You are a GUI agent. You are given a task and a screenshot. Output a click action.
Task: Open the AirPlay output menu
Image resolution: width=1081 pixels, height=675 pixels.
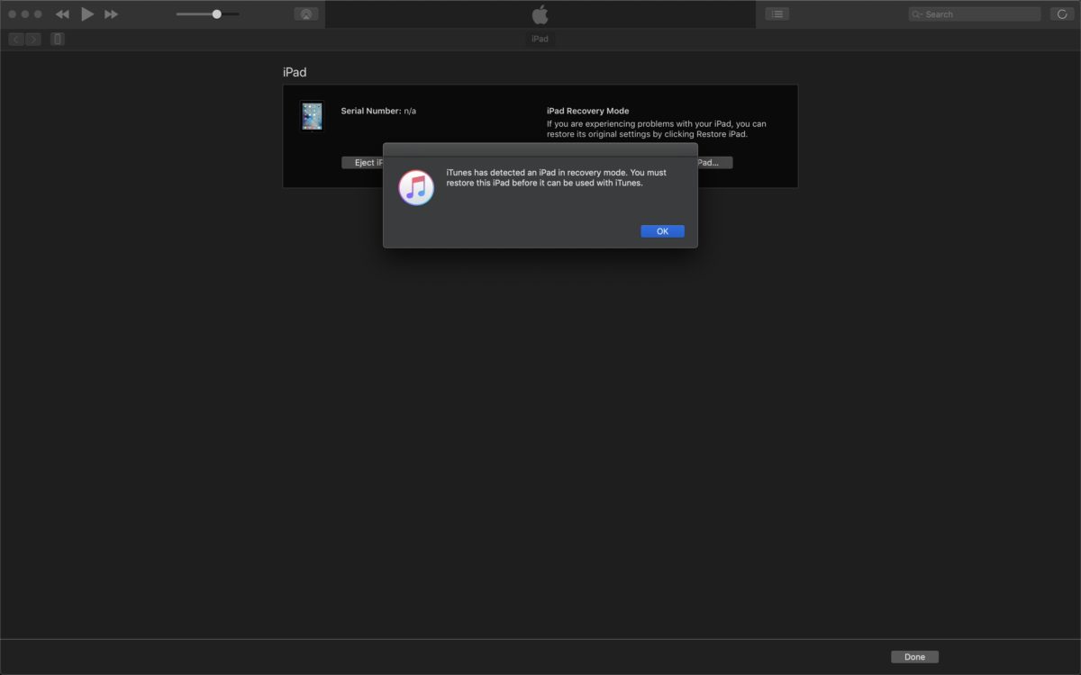[306, 14]
